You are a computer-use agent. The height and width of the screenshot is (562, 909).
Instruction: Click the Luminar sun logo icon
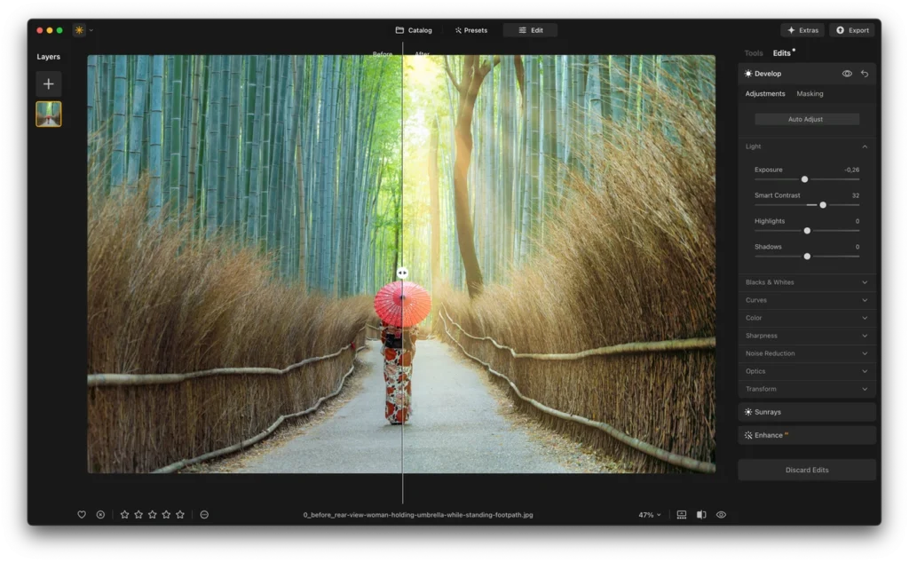point(79,30)
